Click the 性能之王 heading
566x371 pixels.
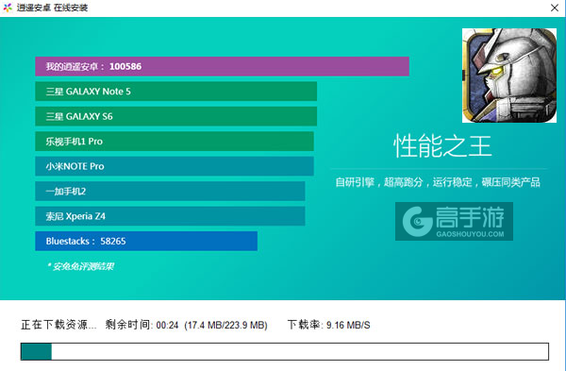tap(442, 146)
